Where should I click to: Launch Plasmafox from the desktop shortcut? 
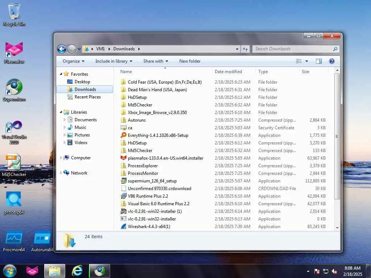(14, 52)
